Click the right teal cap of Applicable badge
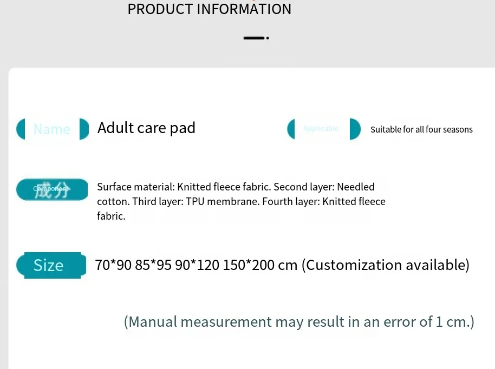 pyautogui.click(x=355, y=129)
